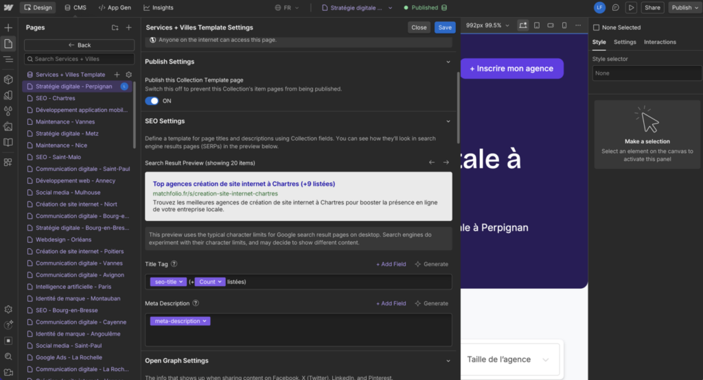Open the Pages panel icon

tap(8, 43)
